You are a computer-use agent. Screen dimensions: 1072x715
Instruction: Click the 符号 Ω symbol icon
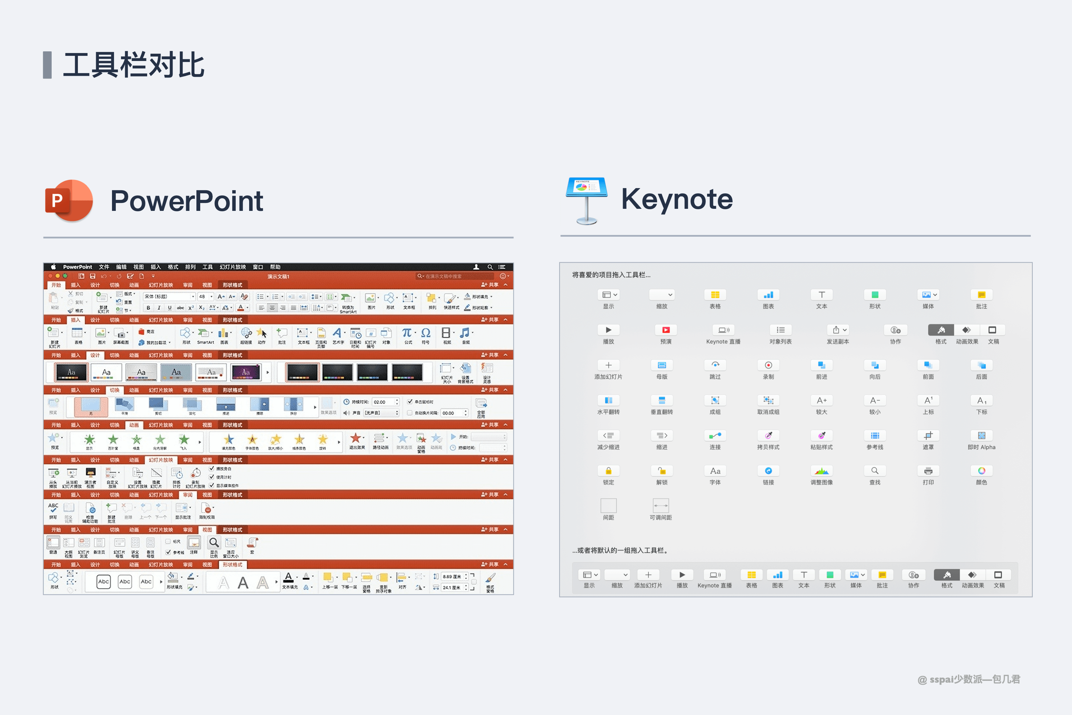(426, 333)
